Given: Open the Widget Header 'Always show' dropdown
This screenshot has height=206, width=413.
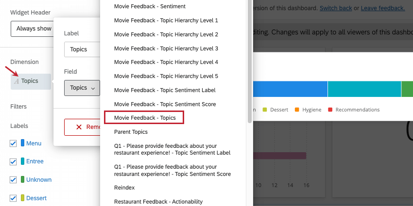Looking at the screenshot, I should (x=32, y=29).
